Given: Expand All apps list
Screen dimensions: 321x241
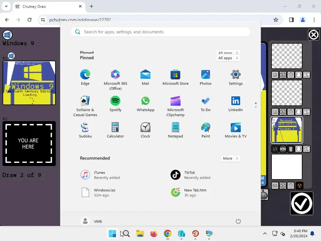Looking at the screenshot, I should click(x=228, y=58).
